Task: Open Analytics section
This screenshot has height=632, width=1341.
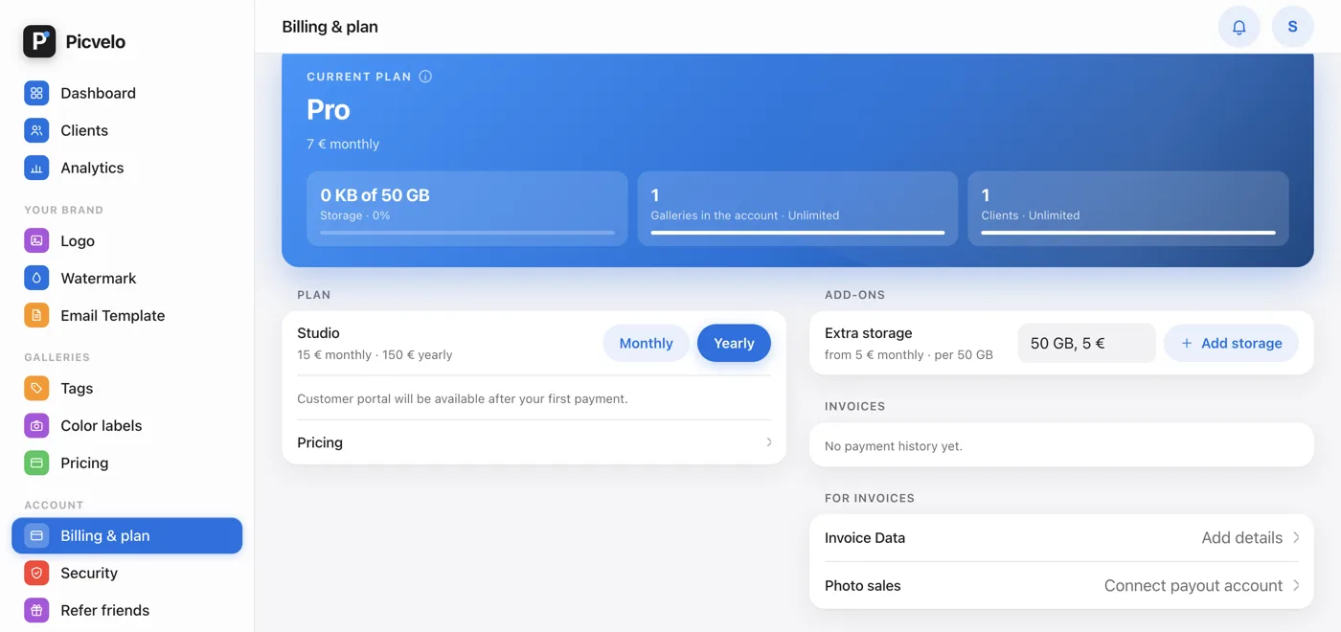Action: [126, 168]
